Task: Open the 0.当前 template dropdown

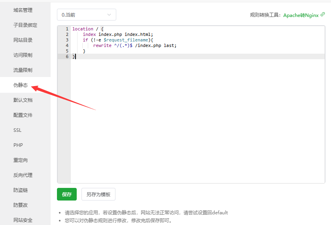Action: (x=86, y=15)
